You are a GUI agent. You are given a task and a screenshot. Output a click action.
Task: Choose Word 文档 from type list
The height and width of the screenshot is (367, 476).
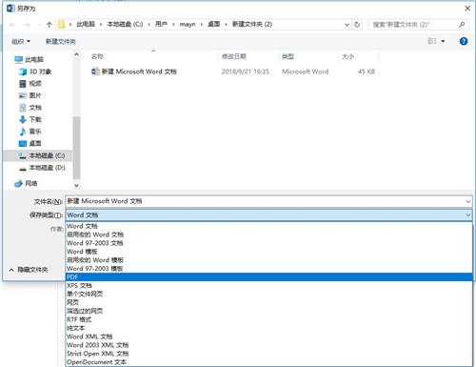tap(268, 226)
